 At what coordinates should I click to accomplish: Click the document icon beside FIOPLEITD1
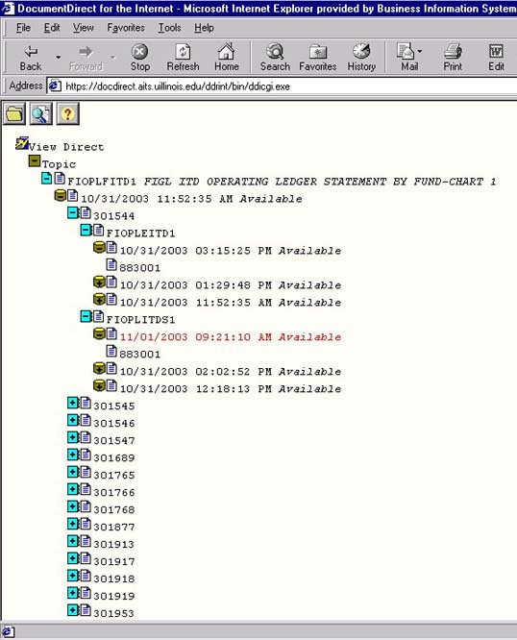[x=98, y=230]
